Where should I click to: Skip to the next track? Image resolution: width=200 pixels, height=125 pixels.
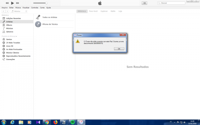[18, 3]
